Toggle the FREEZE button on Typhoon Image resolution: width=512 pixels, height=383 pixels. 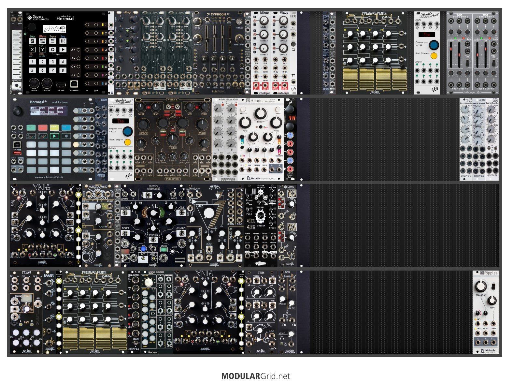(x=239, y=22)
